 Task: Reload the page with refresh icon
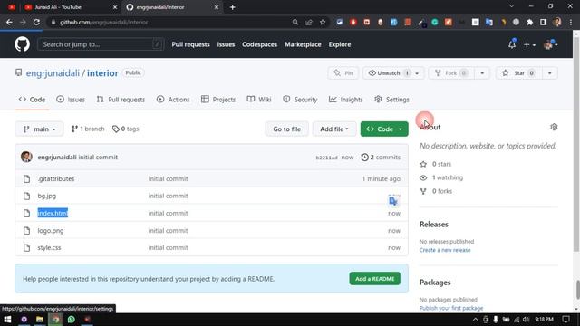pyautogui.click(x=36, y=22)
